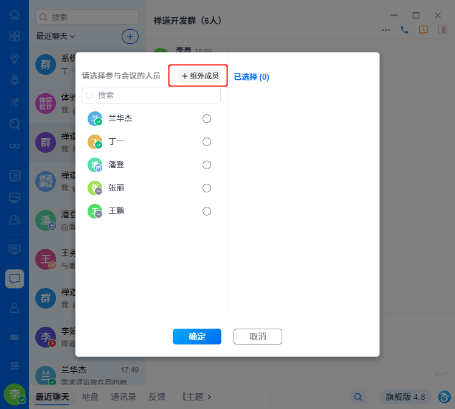Add members via 组外成员 button
Image resolution: width=455 pixels, height=409 pixels.
tap(200, 76)
